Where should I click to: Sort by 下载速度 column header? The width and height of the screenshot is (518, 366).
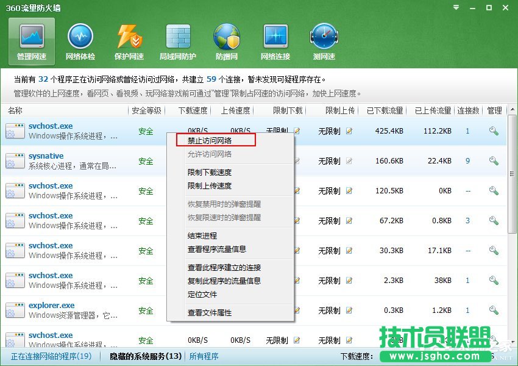pyautogui.click(x=193, y=110)
